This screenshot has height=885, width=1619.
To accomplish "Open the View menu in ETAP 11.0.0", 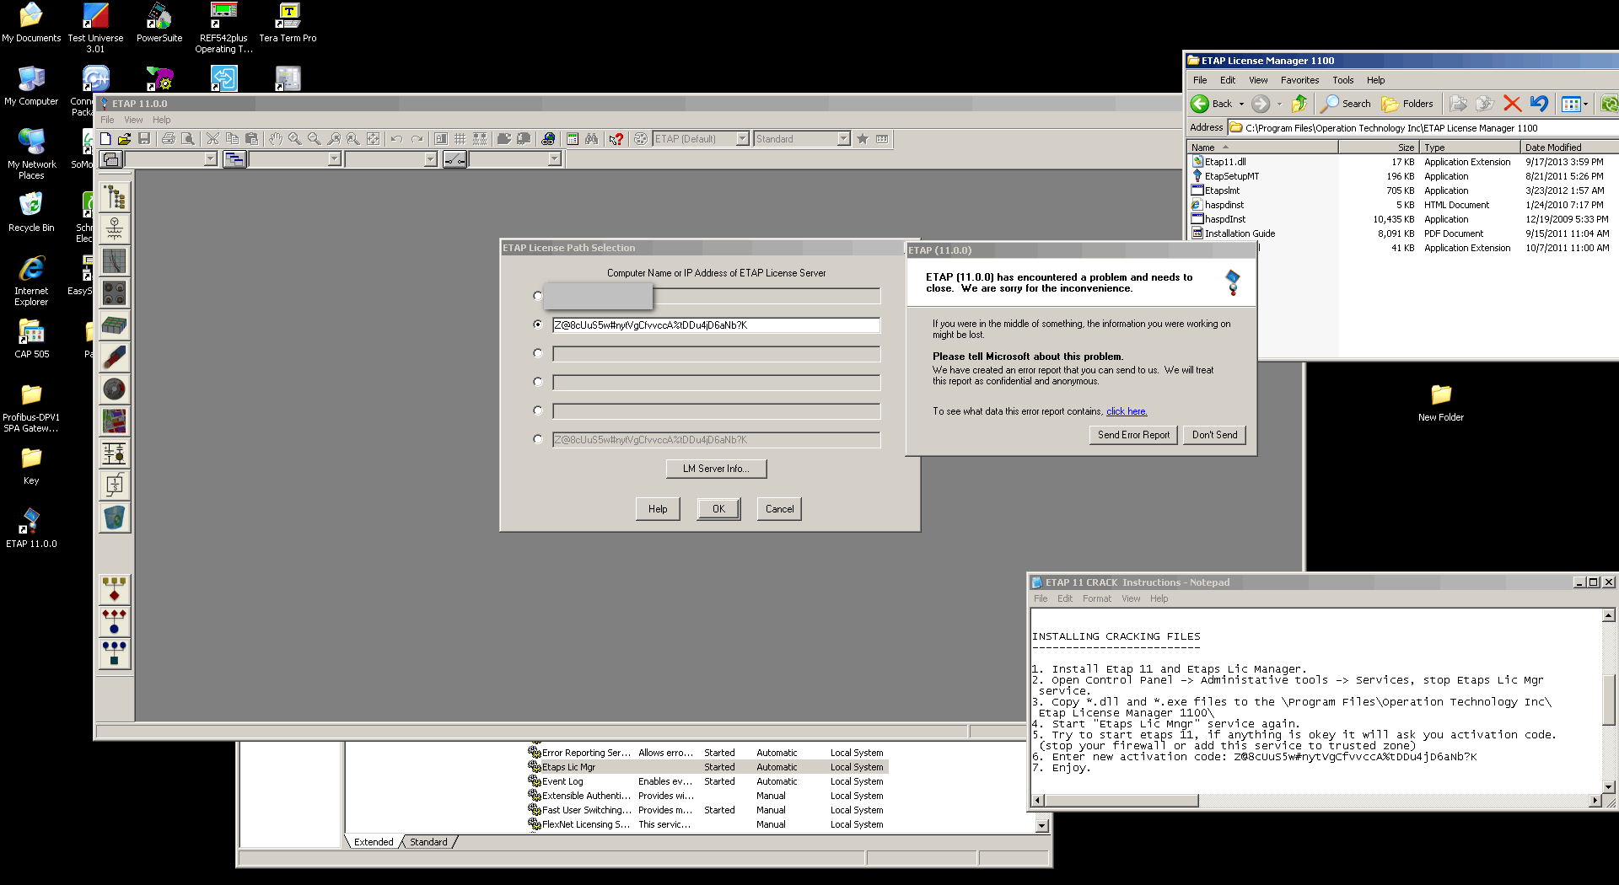I will (133, 120).
